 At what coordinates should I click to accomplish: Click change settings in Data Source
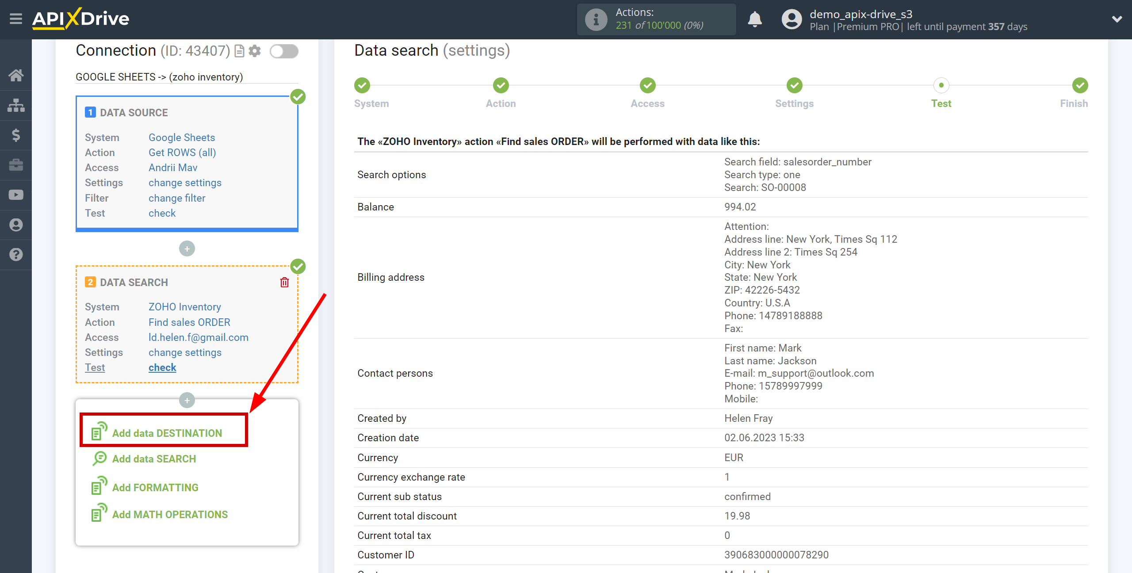[185, 183]
